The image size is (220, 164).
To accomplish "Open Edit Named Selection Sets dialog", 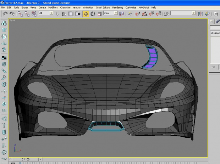I will click(167, 14).
